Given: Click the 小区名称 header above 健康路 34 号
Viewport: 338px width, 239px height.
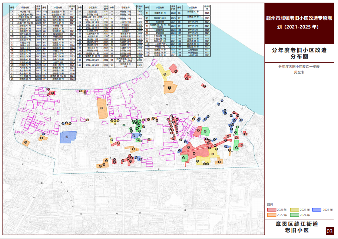Looking at the screenshot, I should click(160, 7).
